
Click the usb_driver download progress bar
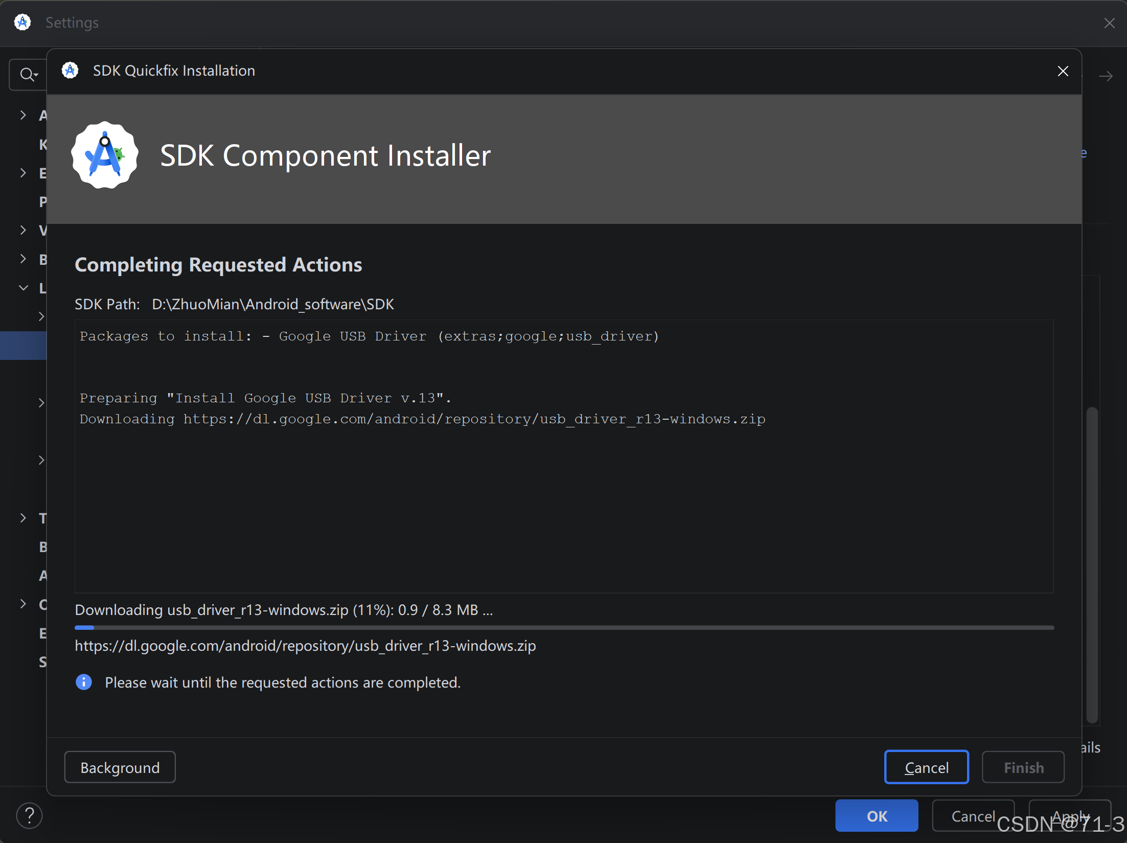tap(564, 627)
